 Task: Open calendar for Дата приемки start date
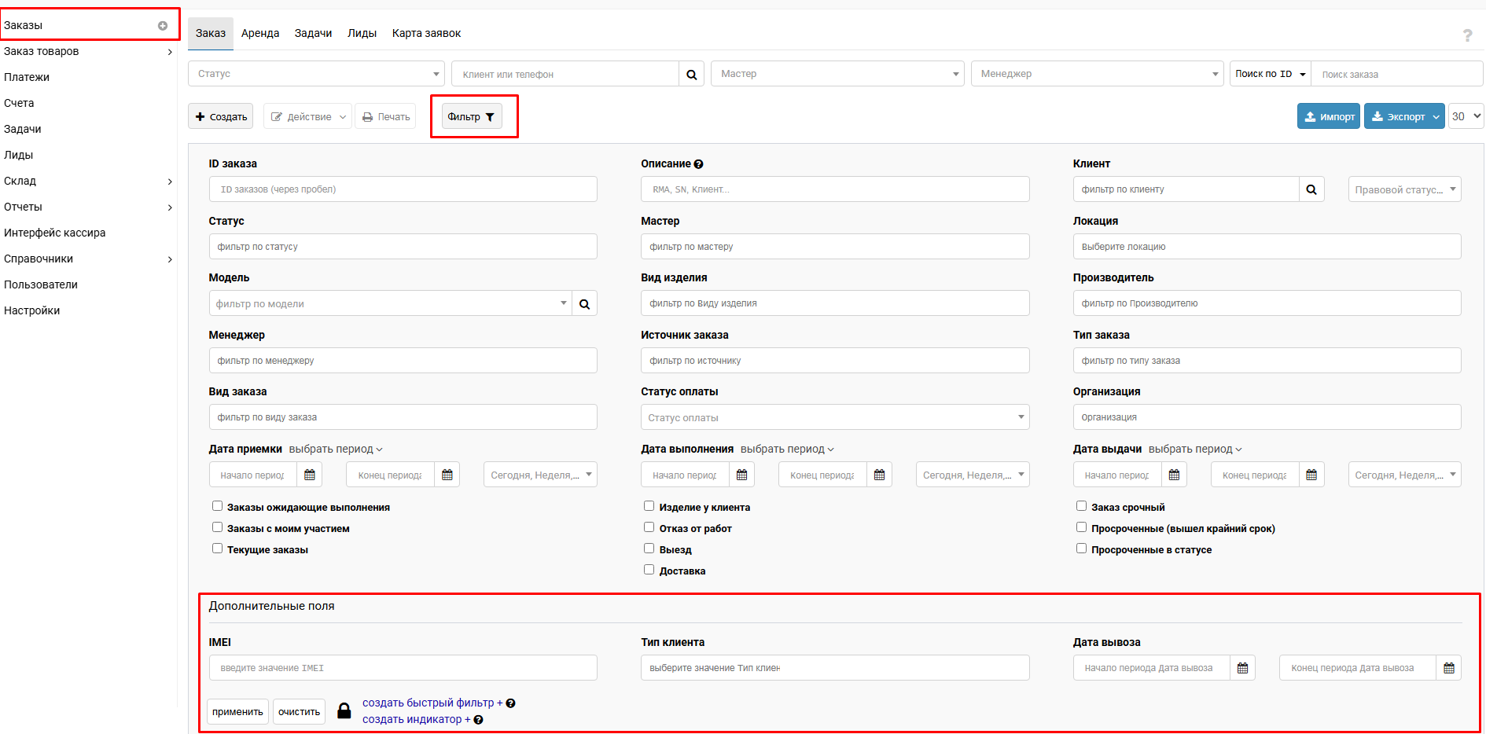[x=310, y=475]
